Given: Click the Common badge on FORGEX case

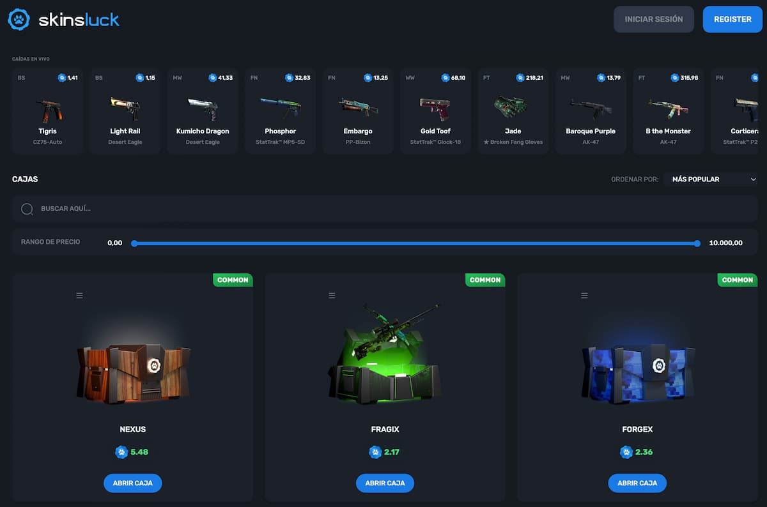Looking at the screenshot, I should click(x=738, y=280).
